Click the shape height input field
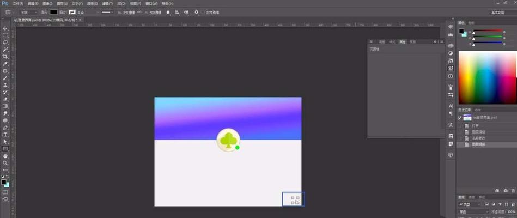The image size is (517, 218). [x=155, y=12]
